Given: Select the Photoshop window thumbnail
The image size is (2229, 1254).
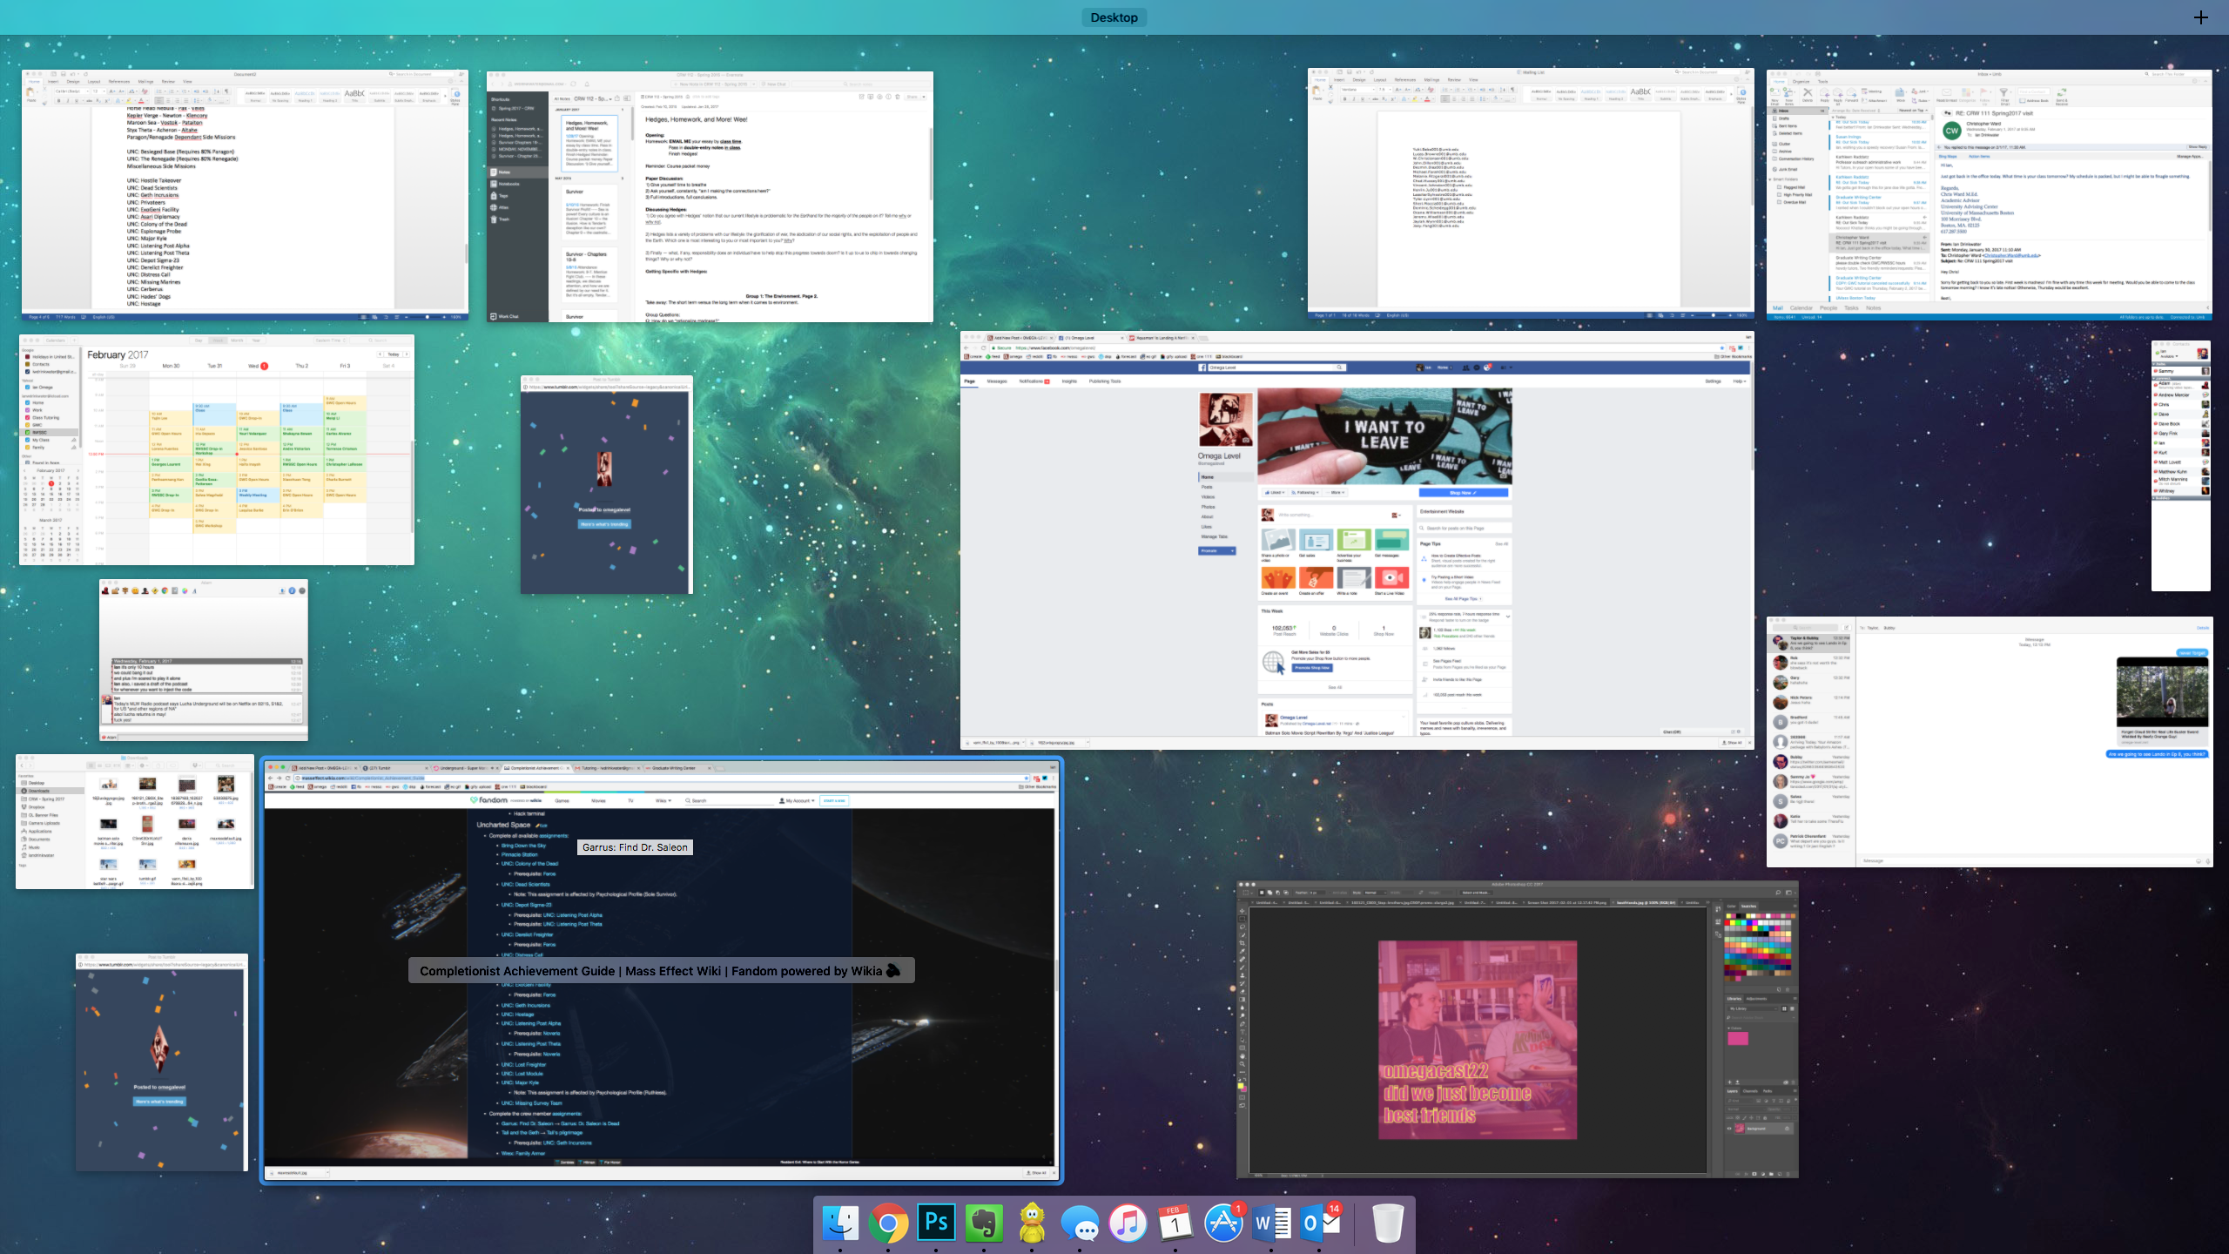Looking at the screenshot, I should tap(1518, 1028).
